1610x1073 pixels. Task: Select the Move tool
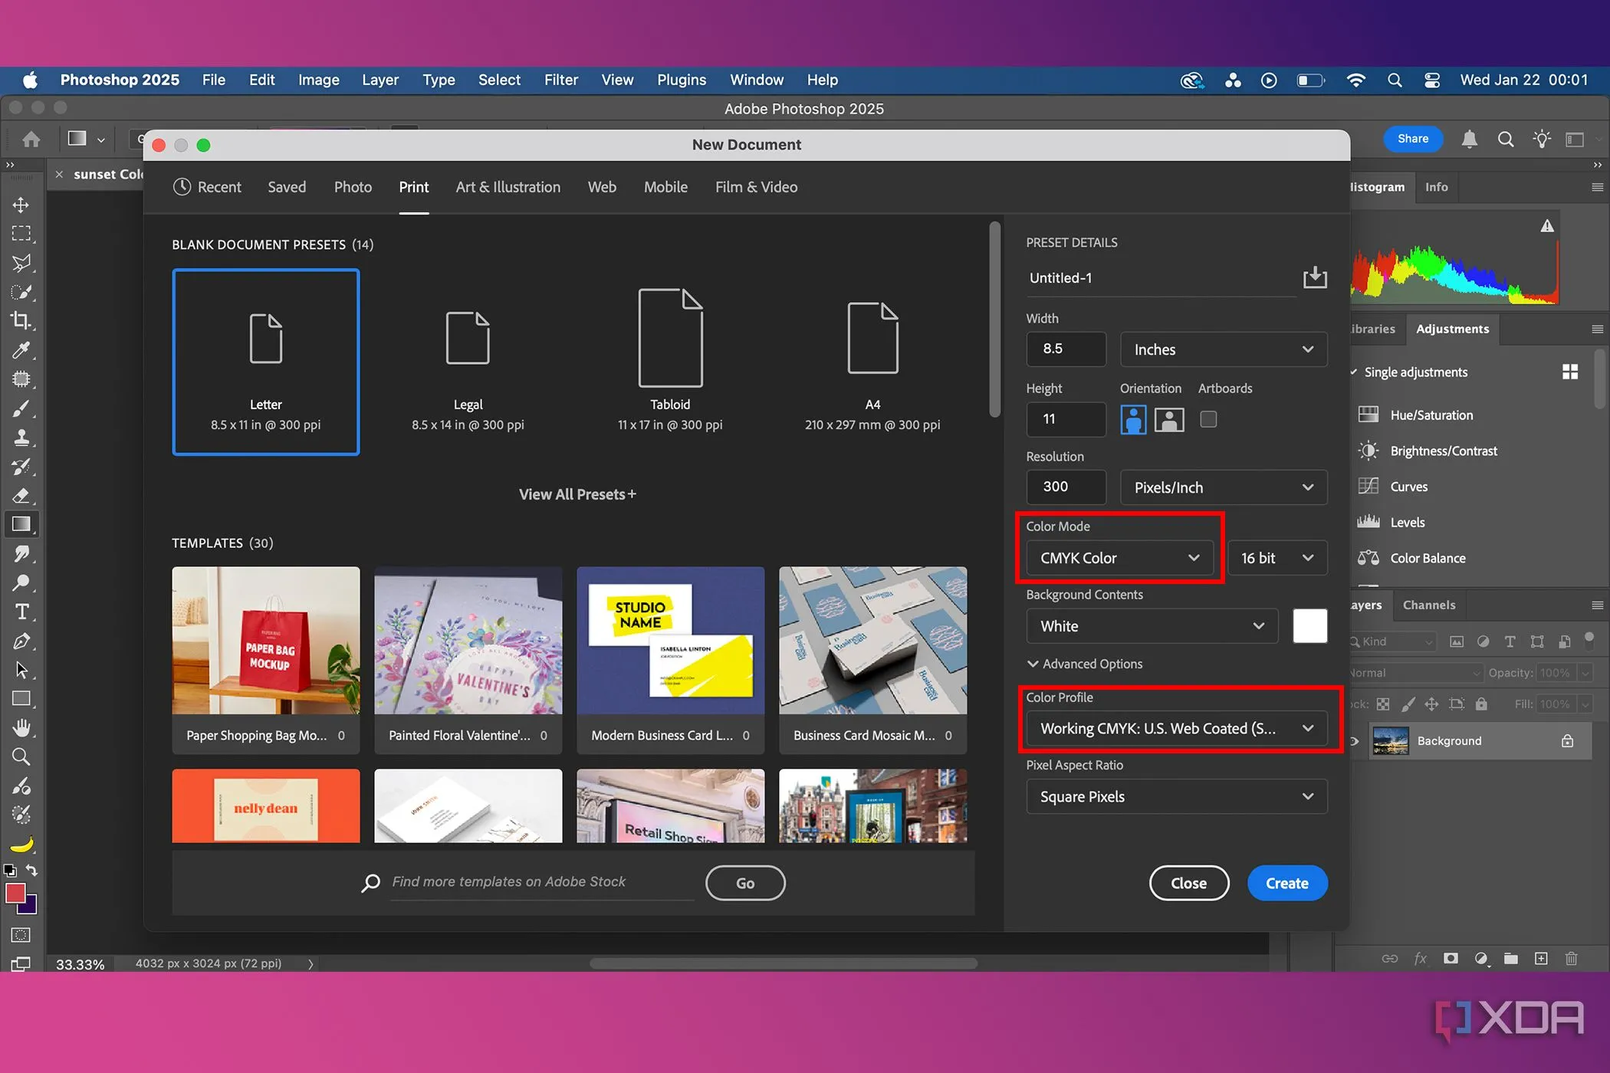tap(21, 205)
